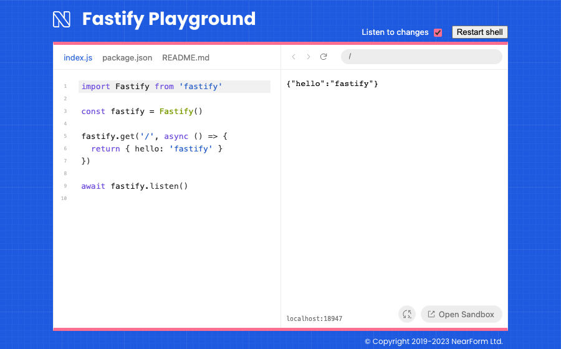Click the NearForm copyright notice
This screenshot has width=561, height=349.
point(434,342)
